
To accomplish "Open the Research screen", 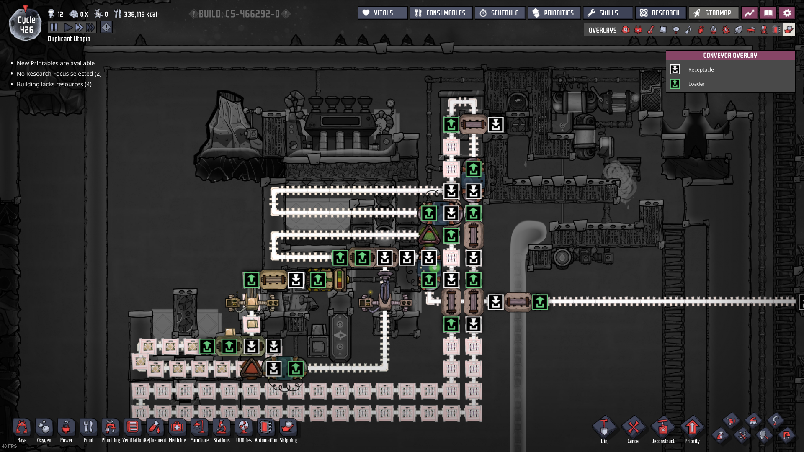I will pos(660,13).
